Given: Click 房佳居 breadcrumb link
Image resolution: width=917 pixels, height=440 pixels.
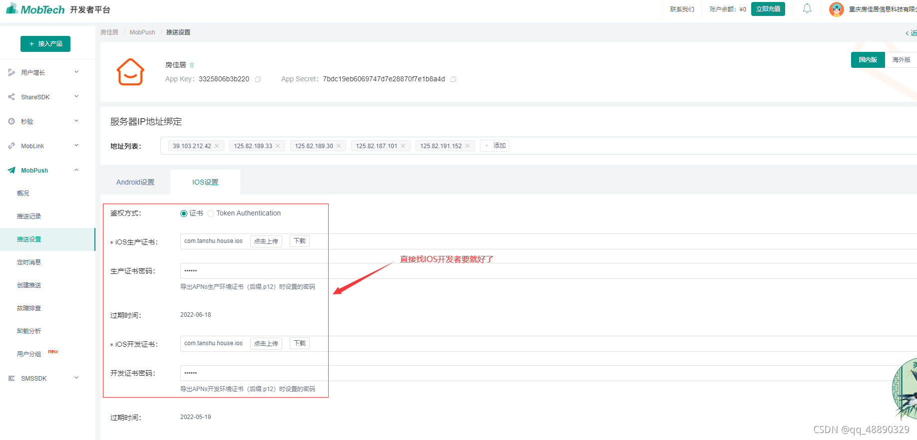Looking at the screenshot, I should 109,32.
